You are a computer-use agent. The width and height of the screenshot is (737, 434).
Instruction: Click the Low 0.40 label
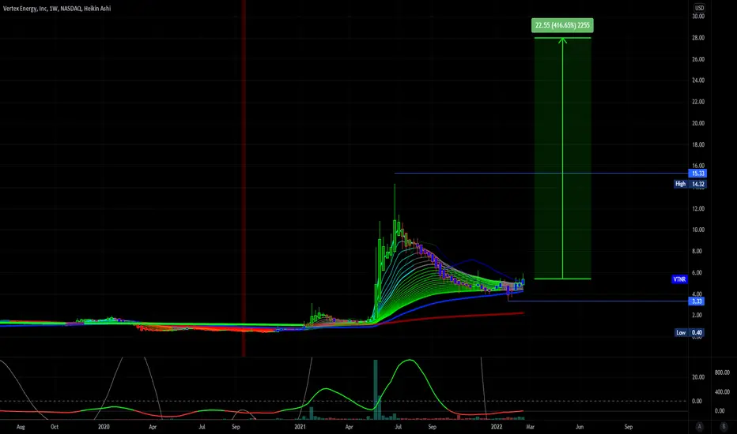point(690,333)
